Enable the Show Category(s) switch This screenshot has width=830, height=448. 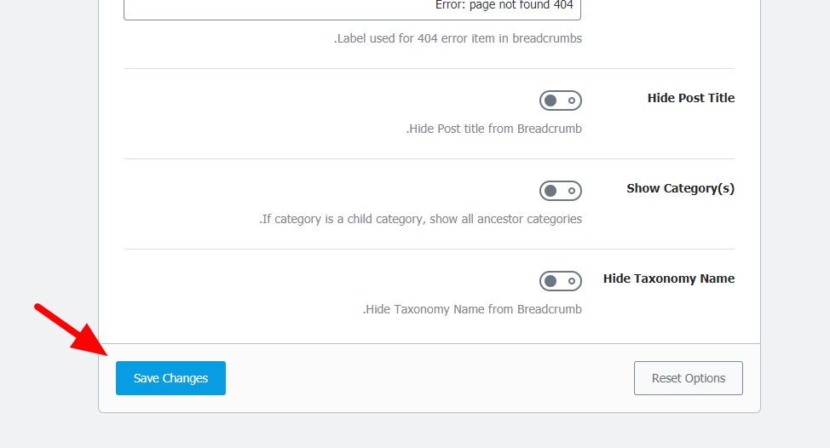[561, 191]
